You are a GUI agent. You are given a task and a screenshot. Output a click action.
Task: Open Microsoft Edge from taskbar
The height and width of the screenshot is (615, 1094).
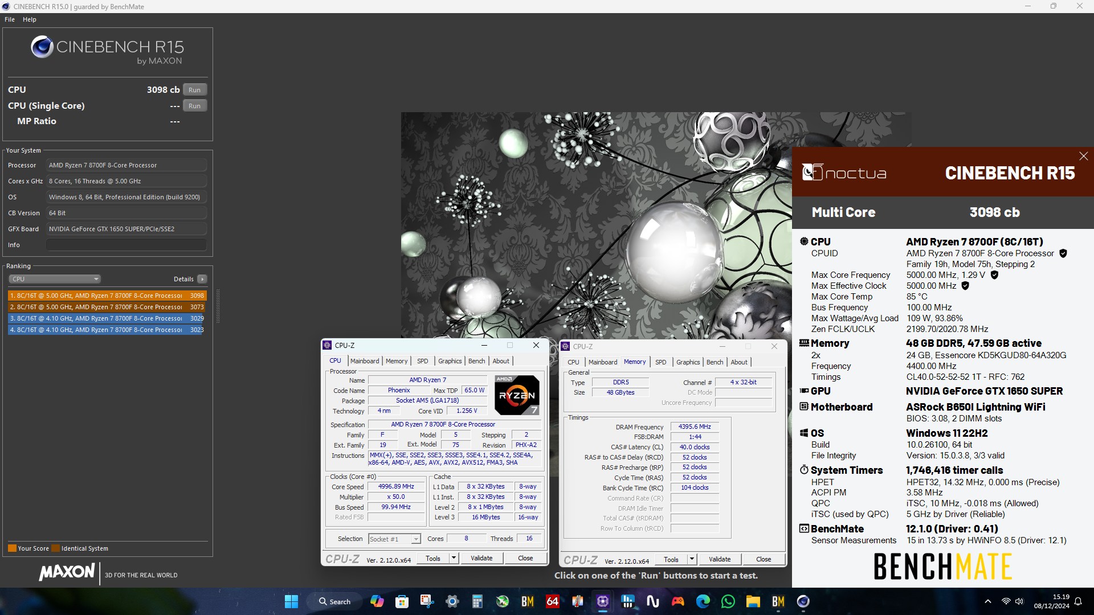coord(703,601)
